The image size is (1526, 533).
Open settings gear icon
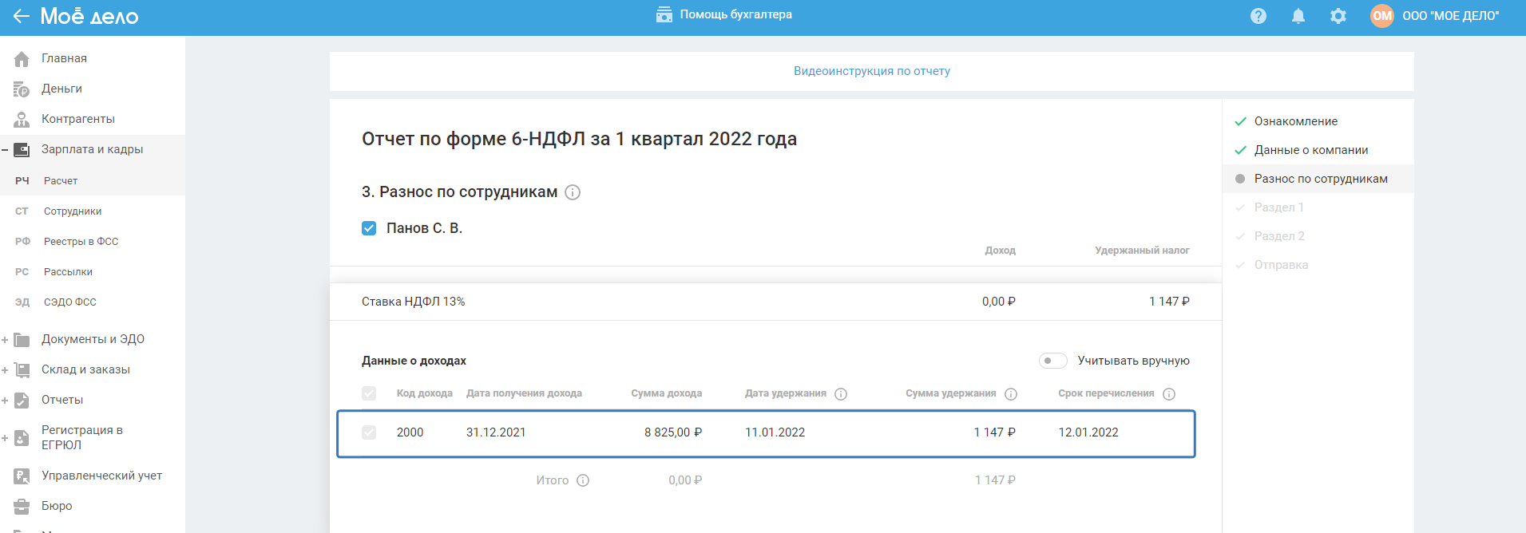point(1338,16)
